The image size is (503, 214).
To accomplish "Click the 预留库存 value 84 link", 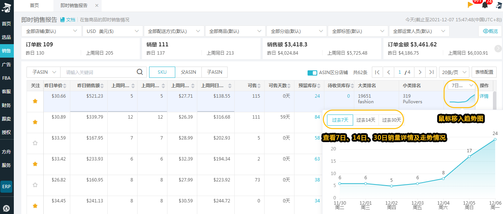I will click(x=317, y=117).
